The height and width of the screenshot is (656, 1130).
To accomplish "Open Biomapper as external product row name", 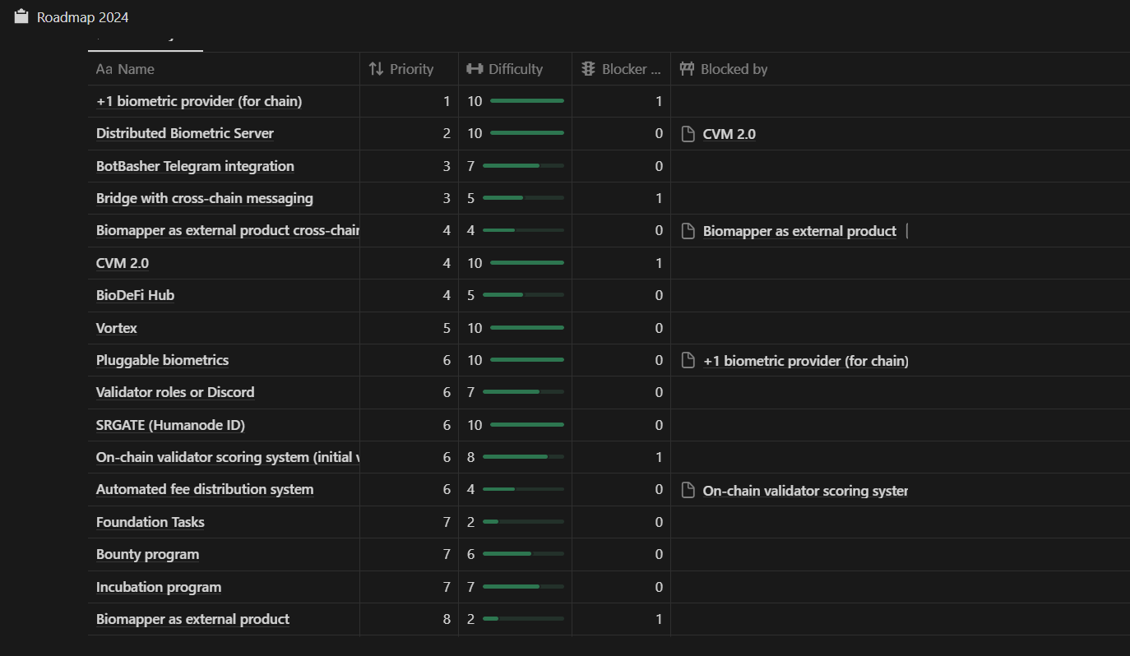I will [x=192, y=619].
